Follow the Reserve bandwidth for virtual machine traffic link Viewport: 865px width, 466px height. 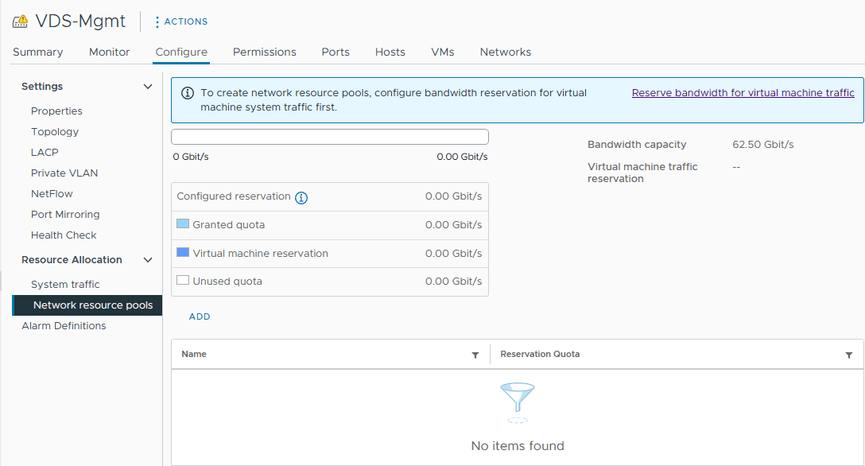tap(743, 93)
